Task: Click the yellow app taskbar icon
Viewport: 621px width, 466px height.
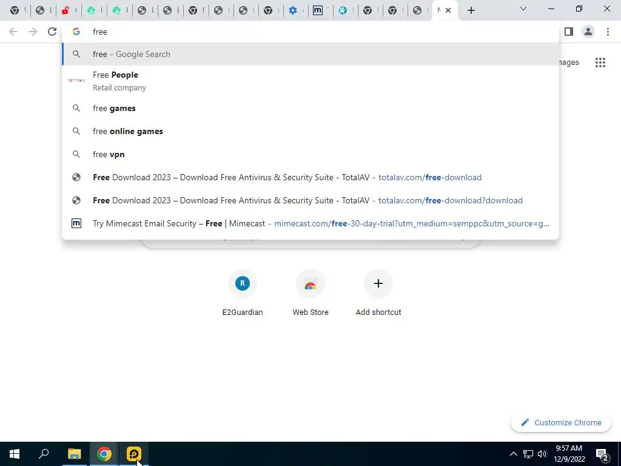Action: point(134,454)
